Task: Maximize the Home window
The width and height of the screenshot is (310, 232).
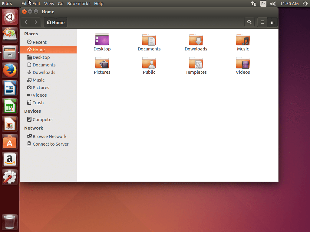Action: click(x=36, y=12)
